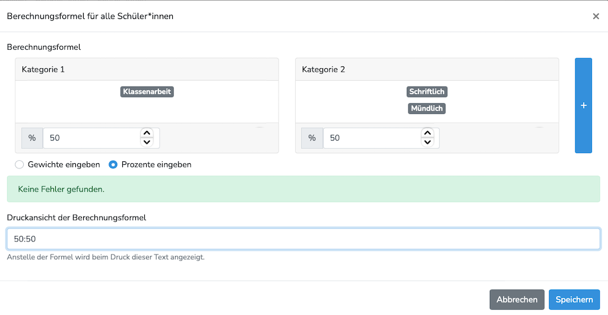Focus the Kategorie 1 percentage input field
The height and width of the screenshot is (315, 608).
[x=91, y=138]
